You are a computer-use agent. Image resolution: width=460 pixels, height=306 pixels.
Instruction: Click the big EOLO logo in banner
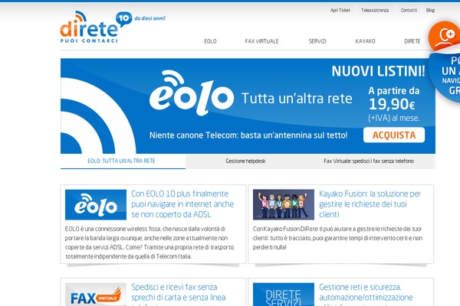[192, 93]
